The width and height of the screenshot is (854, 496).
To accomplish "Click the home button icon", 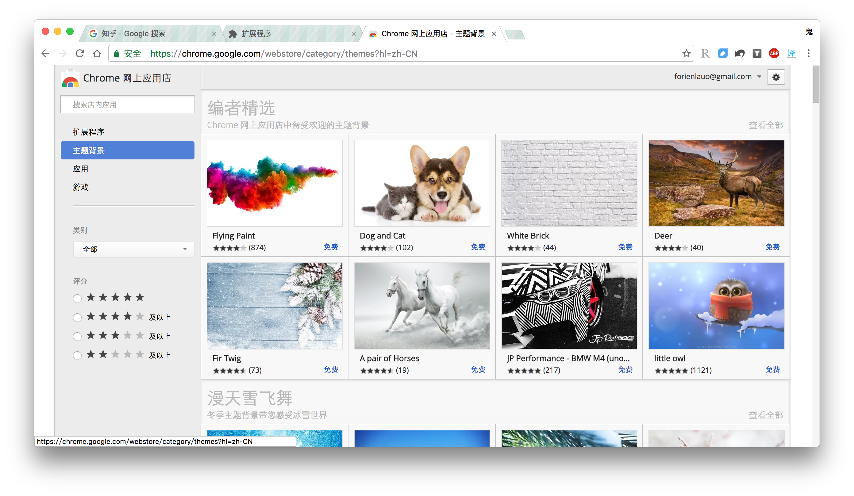I will pos(97,54).
